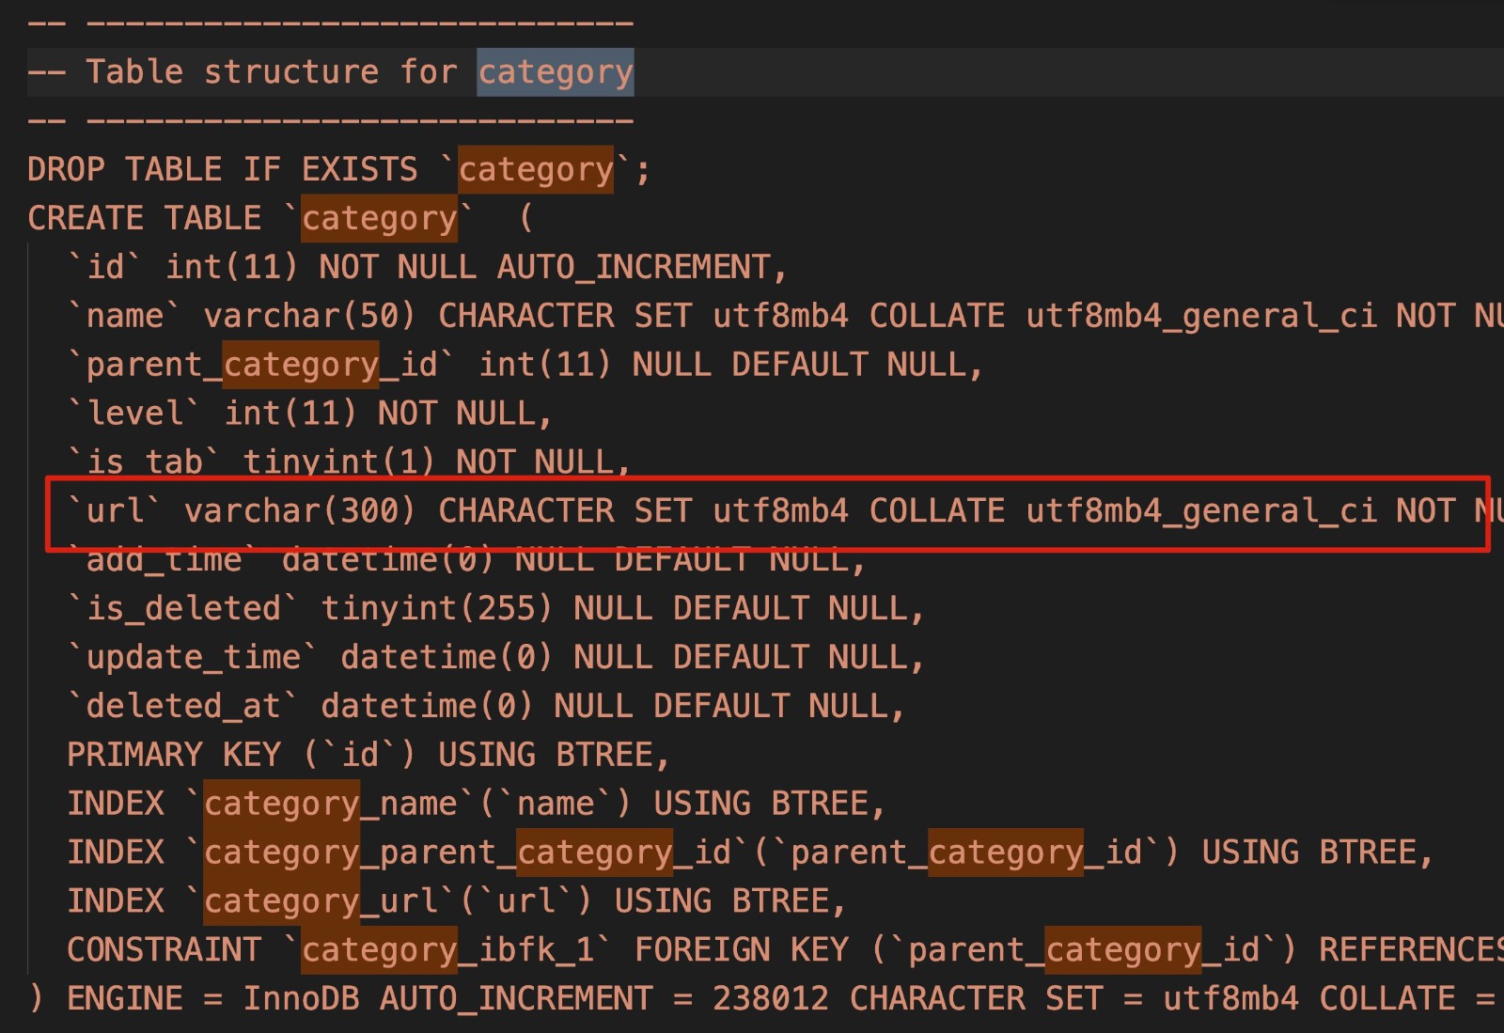Image resolution: width=1504 pixels, height=1033 pixels.
Task: Click INDEX `category_parent_category_id` line
Action: (750, 853)
